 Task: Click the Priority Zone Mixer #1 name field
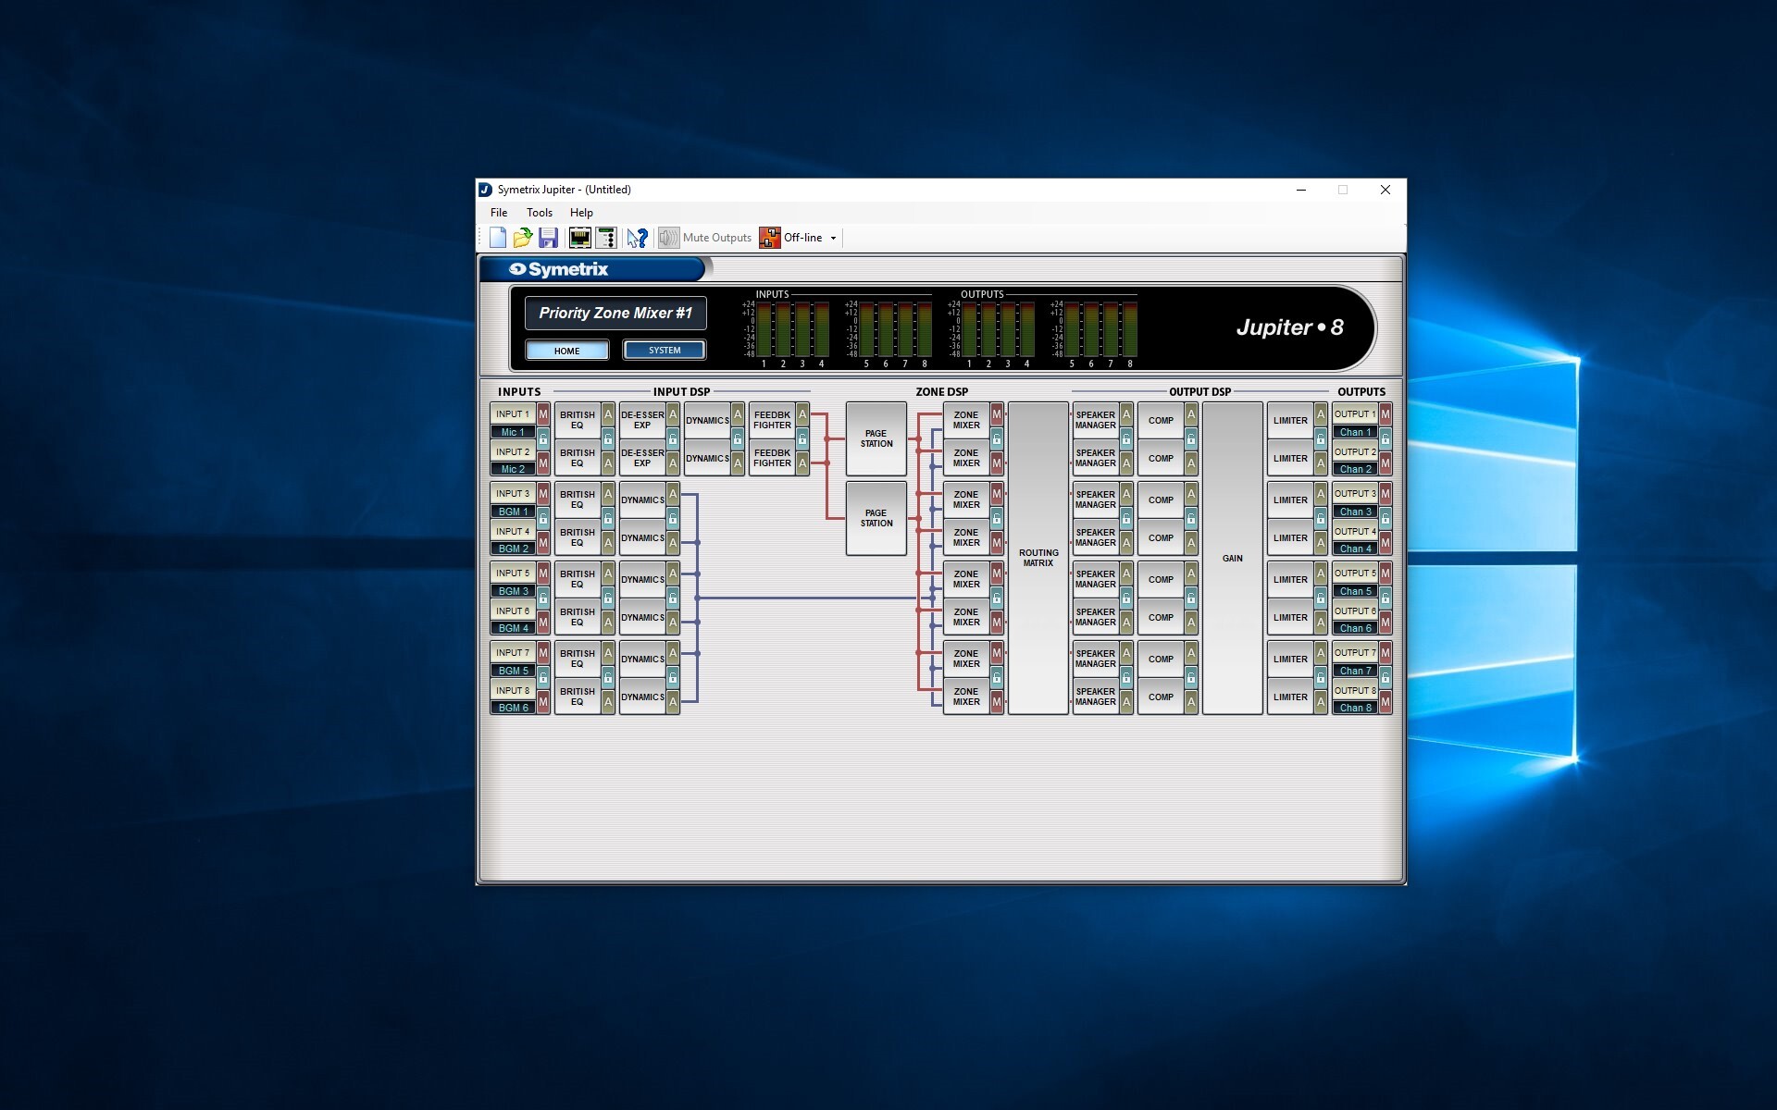click(x=615, y=313)
